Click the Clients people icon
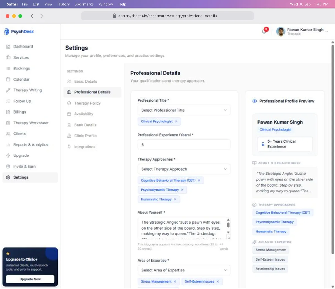The image size is (335, 289). pos(8,134)
